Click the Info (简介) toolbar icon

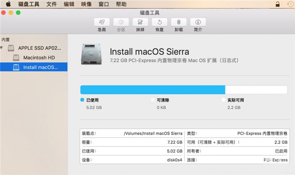pyautogui.click(x=198, y=22)
